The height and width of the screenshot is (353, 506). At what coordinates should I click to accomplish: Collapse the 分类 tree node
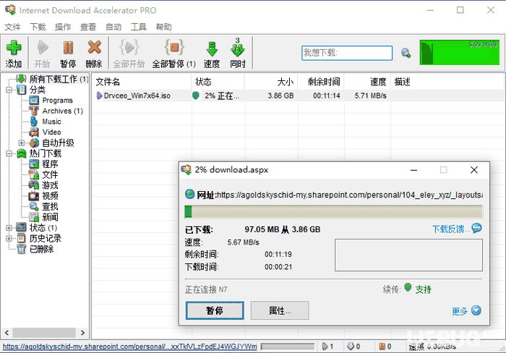point(9,90)
